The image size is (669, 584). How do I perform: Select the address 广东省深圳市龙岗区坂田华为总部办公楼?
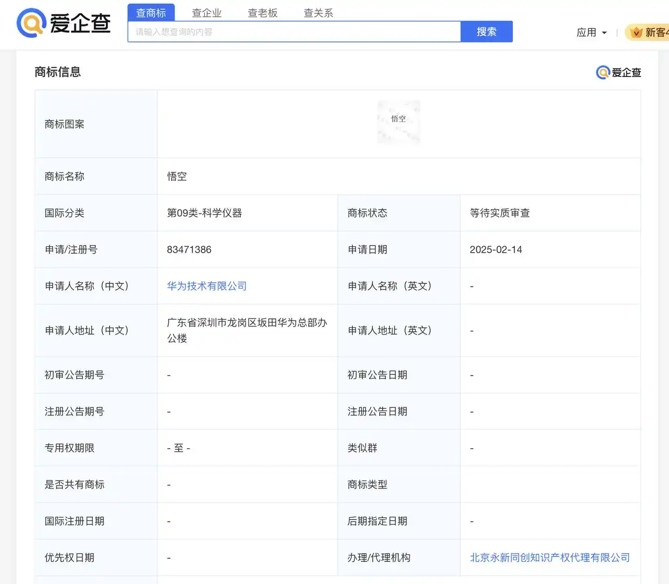(247, 330)
